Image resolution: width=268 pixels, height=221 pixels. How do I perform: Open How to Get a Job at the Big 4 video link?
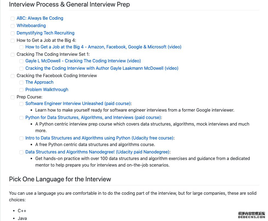tap(103, 47)
